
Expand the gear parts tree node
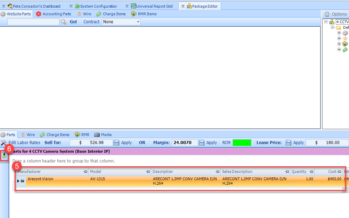(339, 33)
